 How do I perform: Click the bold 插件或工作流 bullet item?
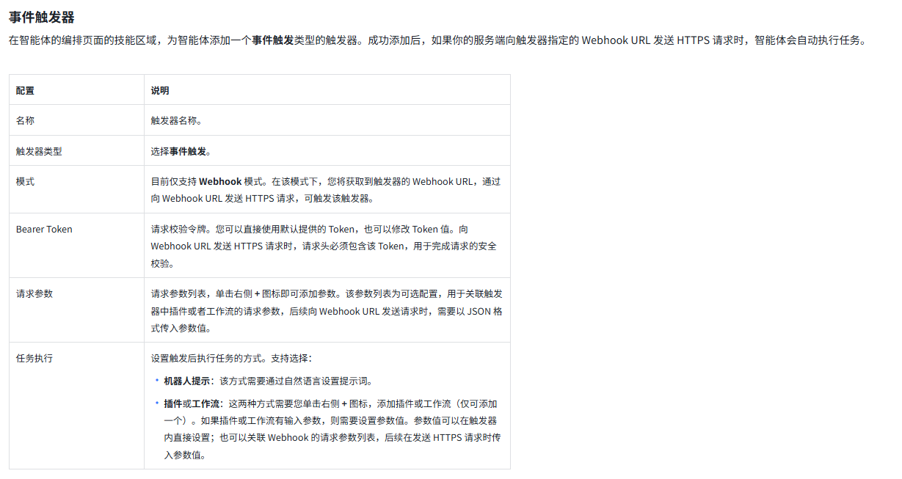(x=192, y=403)
